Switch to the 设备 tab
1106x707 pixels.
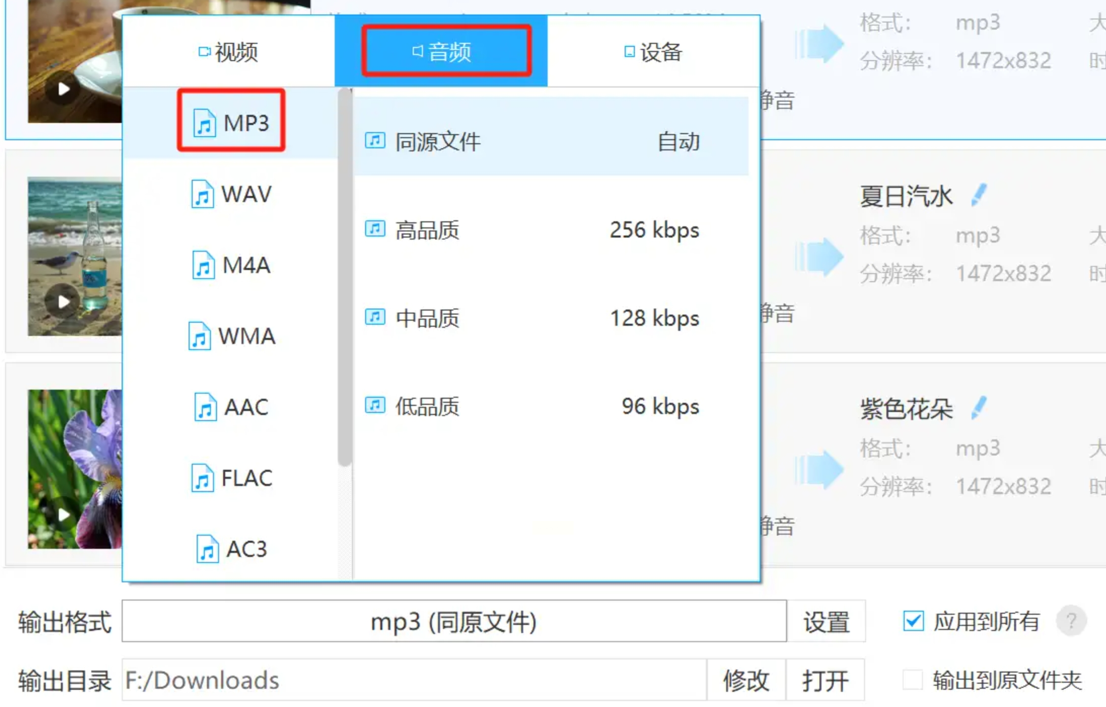654,52
